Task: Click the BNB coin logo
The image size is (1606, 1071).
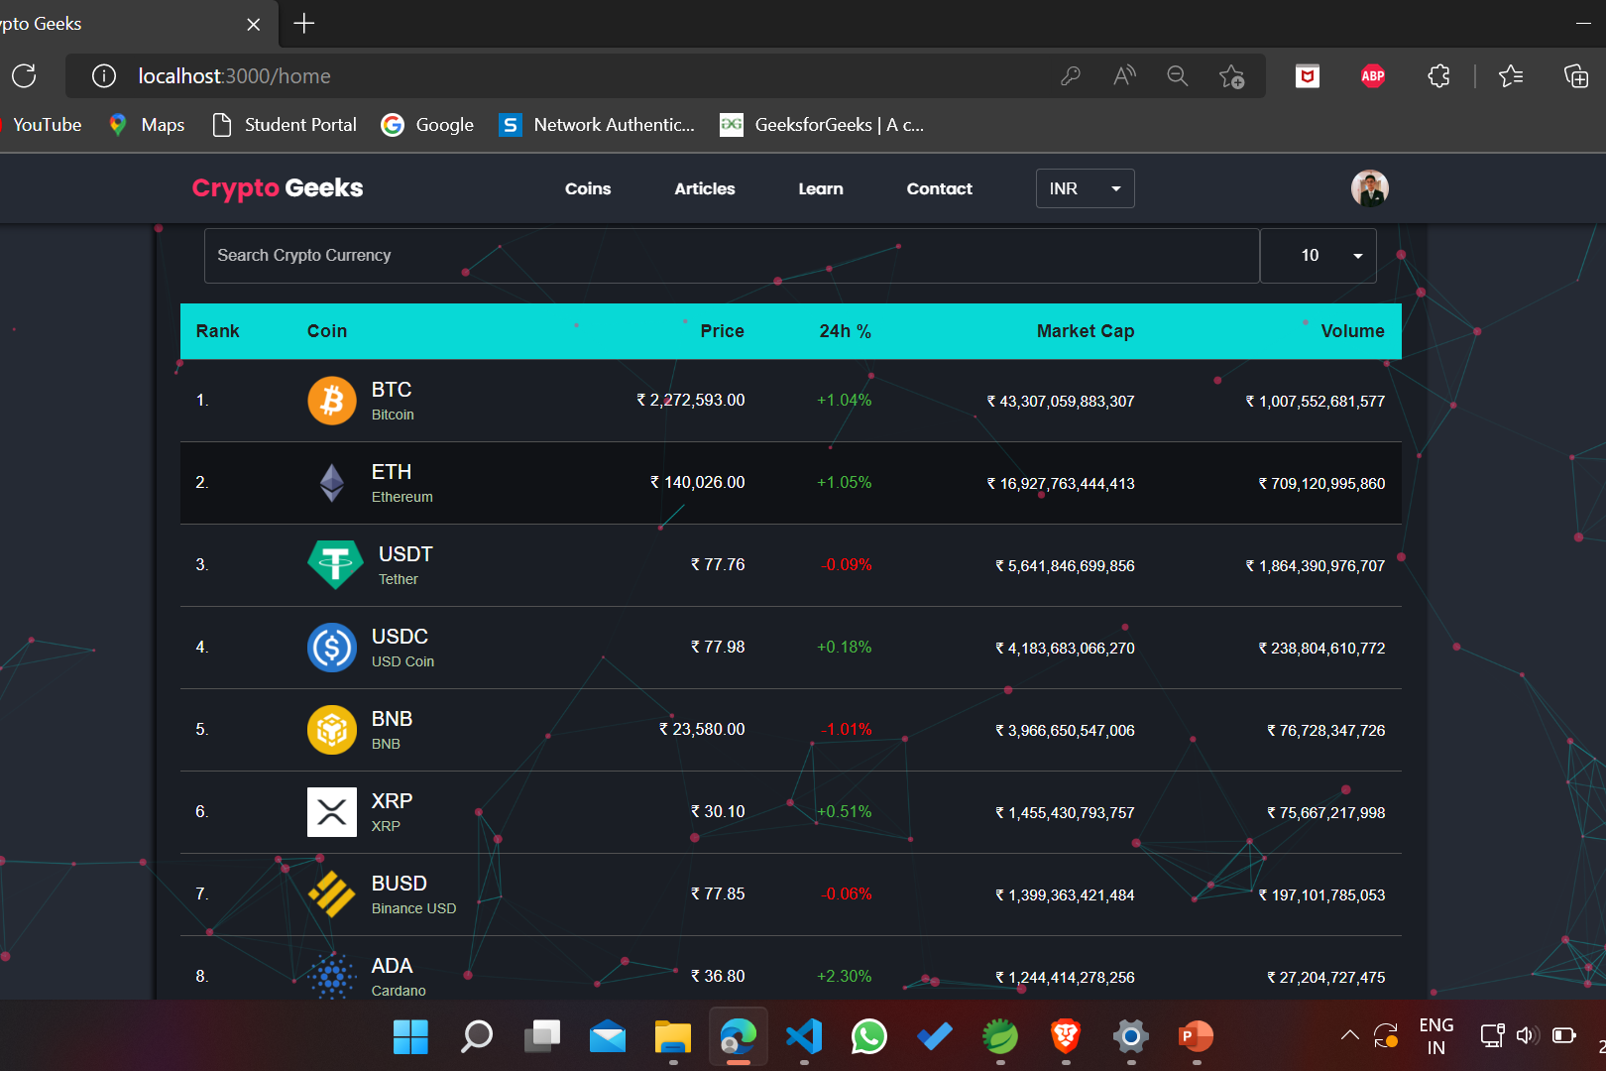Action: [x=332, y=730]
